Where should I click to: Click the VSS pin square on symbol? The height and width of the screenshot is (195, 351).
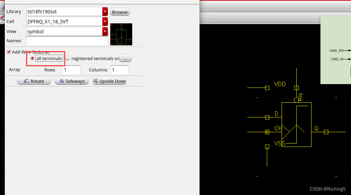tap(267, 147)
